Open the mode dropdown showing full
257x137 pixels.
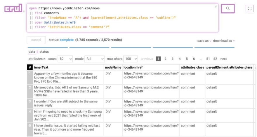click(x=95, y=59)
